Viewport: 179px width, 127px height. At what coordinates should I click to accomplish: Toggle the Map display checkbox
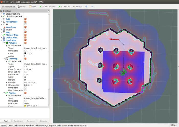point(26,32)
